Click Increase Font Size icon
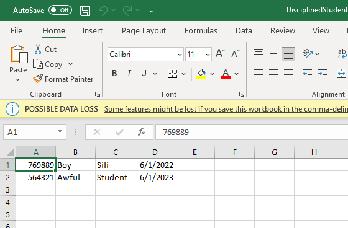This screenshot has width=348, height=228. 220,53
